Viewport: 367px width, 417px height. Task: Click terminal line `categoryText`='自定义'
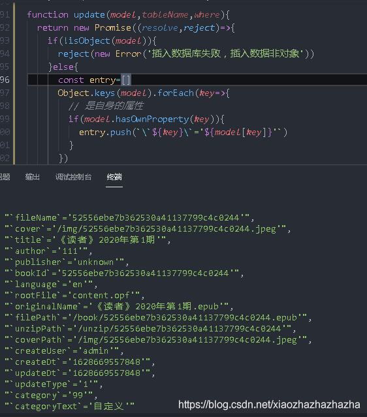[69, 407]
